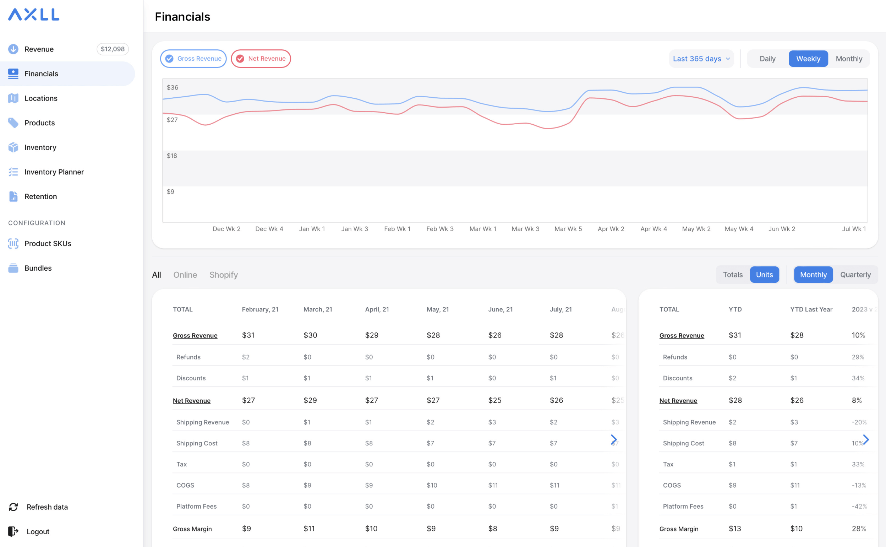The height and width of the screenshot is (547, 886).
Task: Open the Revenue page in sidebar
Action: tap(67, 49)
